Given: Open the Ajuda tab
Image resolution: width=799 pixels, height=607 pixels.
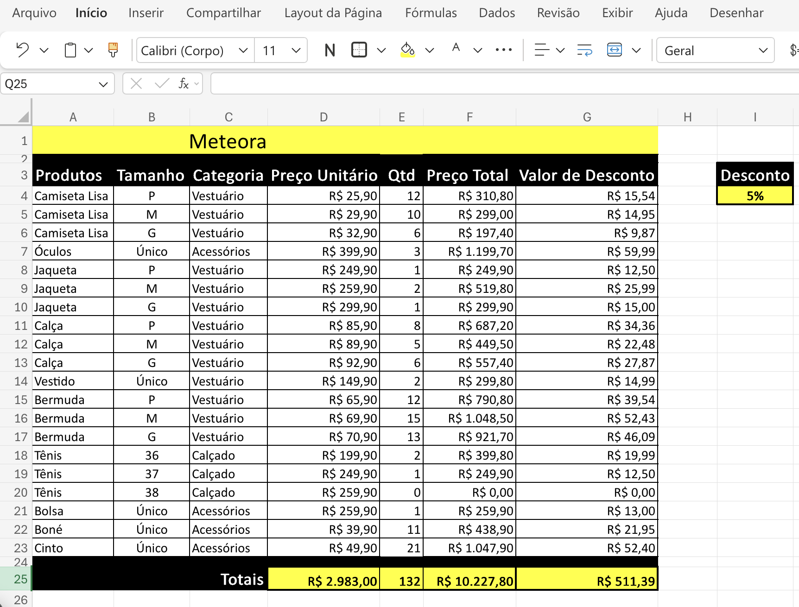Looking at the screenshot, I should point(671,13).
